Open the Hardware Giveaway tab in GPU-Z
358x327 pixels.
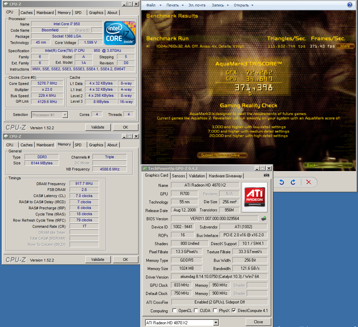coord(225,176)
